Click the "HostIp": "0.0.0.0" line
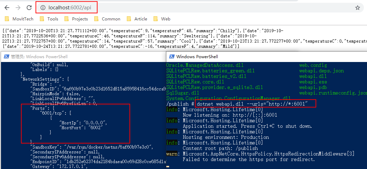The height and width of the screenshot is (169, 367). [x=84, y=123]
